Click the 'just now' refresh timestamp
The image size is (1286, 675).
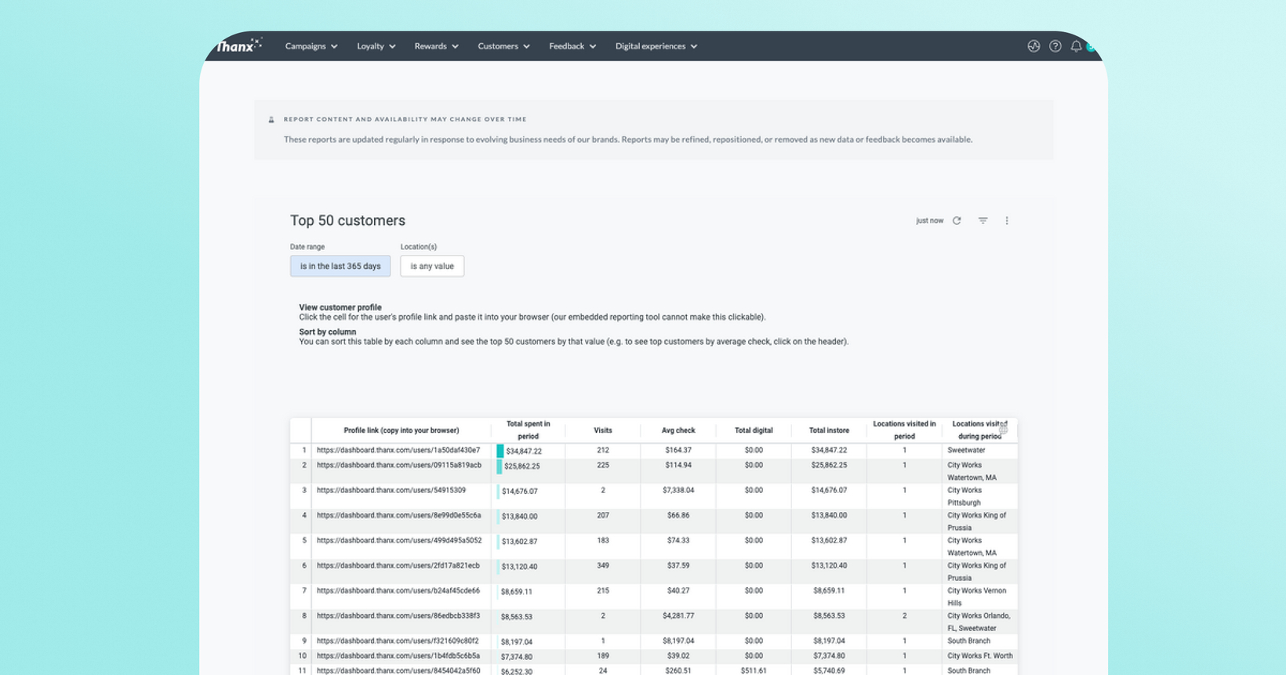point(930,221)
